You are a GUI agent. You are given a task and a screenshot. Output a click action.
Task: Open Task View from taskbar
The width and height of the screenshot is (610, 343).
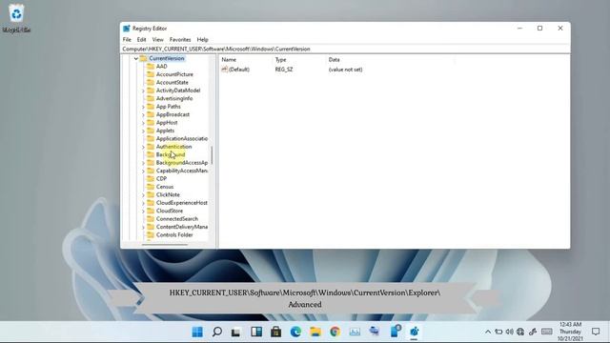pyautogui.click(x=236, y=332)
